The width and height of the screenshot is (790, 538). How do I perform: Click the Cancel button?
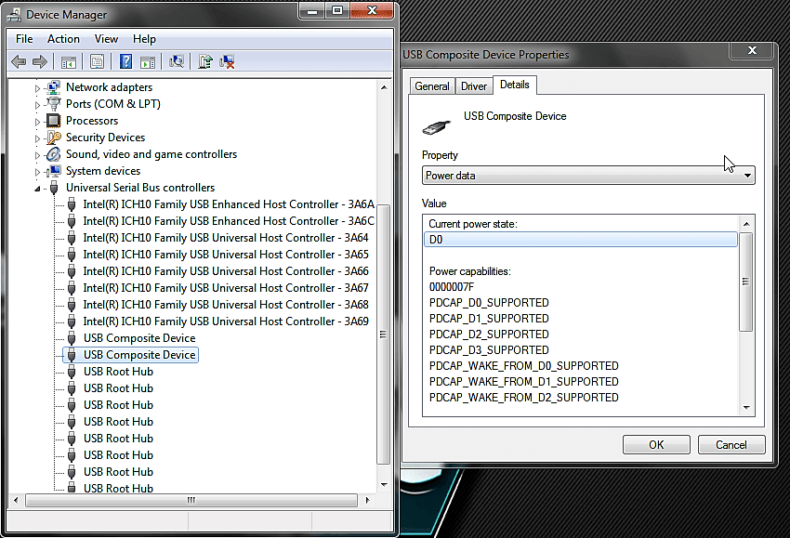pyautogui.click(x=731, y=445)
